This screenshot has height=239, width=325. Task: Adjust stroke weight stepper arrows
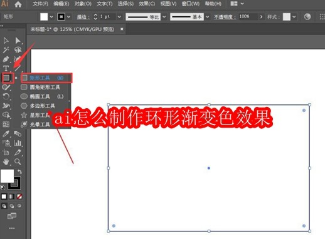[x=95, y=17]
